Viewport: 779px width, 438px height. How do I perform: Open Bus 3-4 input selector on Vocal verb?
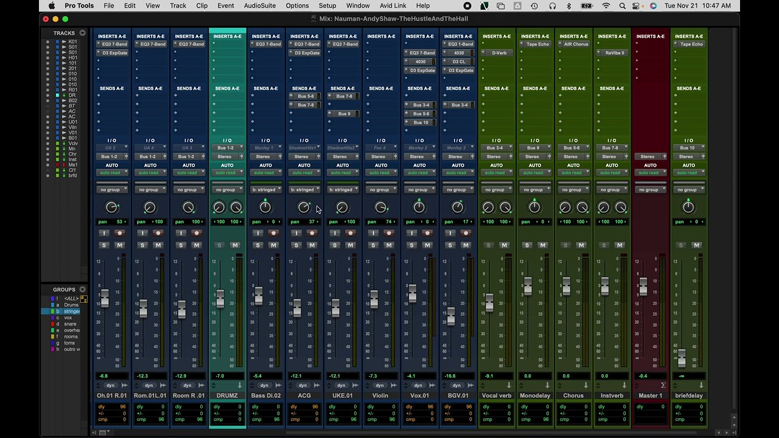[497, 148]
